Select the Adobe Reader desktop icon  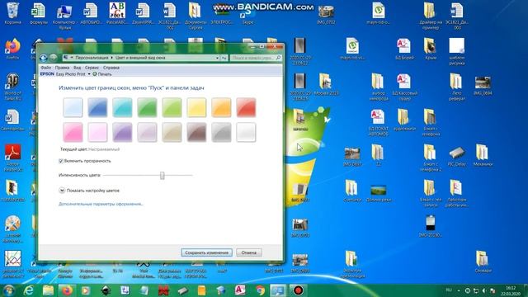click(13, 158)
